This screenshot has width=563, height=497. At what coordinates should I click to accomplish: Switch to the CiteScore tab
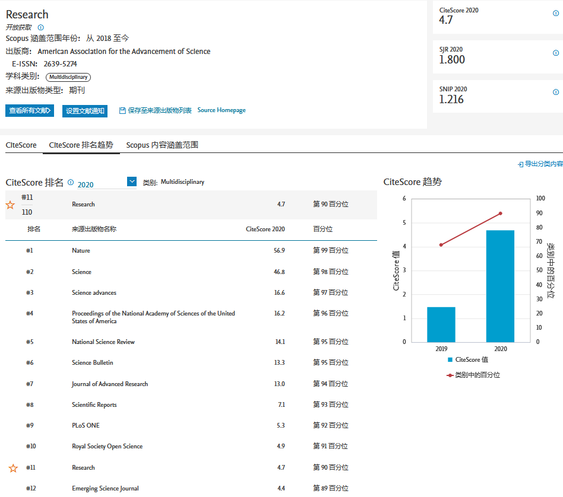click(21, 145)
